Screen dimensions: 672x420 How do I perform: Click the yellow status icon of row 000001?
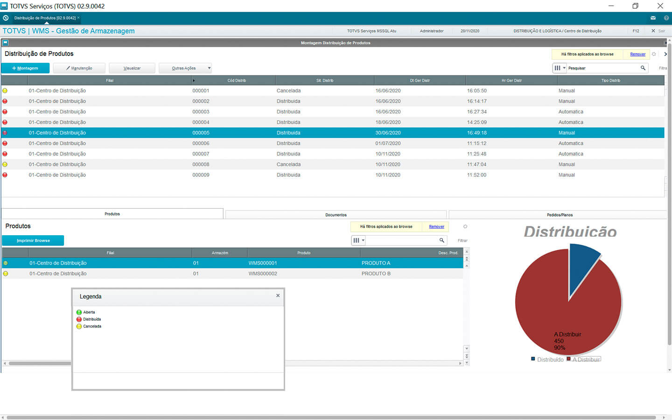tap(5, 91)
